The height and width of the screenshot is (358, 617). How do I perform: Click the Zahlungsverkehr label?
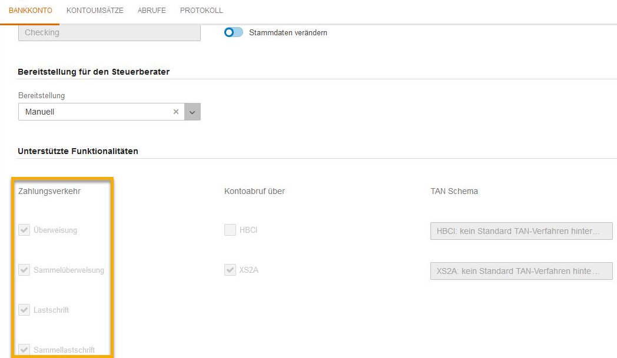(x=49, y=191)
